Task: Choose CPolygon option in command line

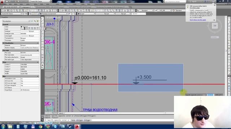Action: pos(87,120)
